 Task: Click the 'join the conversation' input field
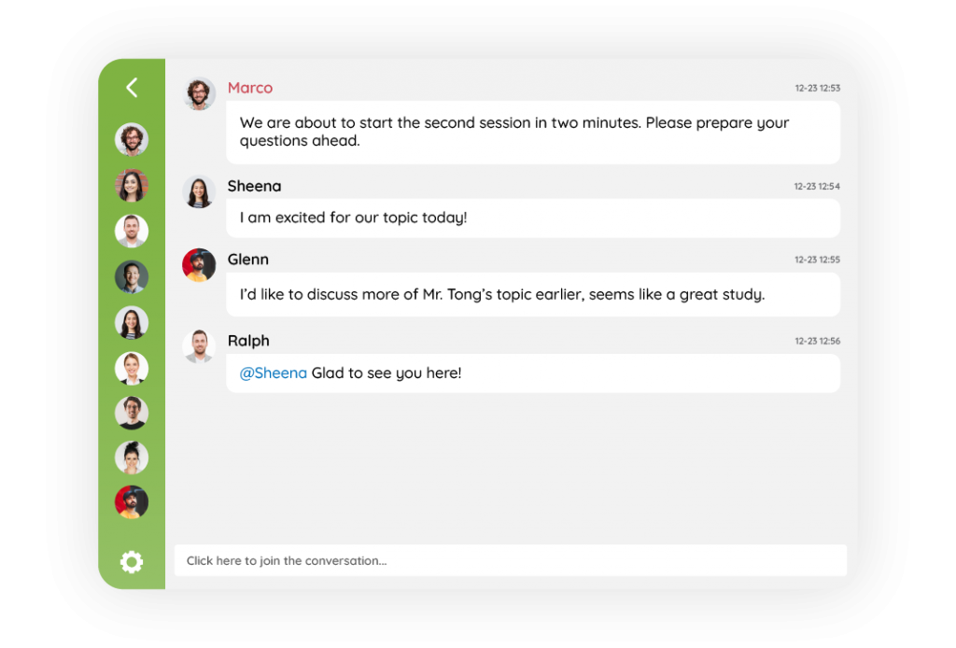click(x=510, y=561)
